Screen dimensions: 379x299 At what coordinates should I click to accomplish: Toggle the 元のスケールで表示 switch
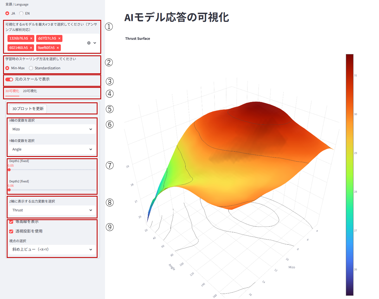coord(9,79)
